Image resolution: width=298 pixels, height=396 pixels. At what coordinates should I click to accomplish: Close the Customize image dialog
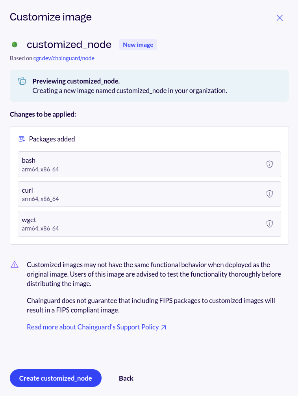[x=279, y=18]
